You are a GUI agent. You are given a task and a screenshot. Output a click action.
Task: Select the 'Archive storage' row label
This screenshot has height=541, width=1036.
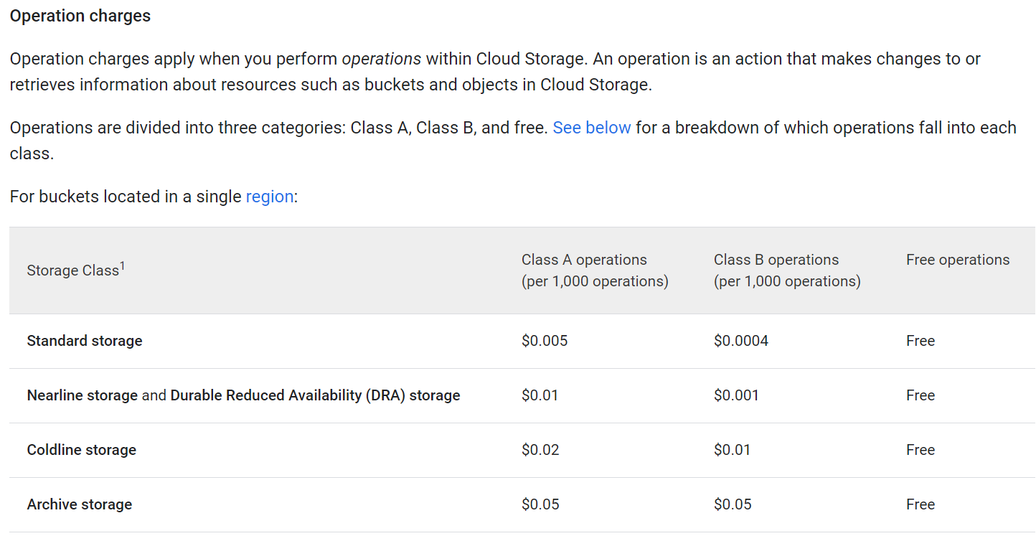coord(80,504)
